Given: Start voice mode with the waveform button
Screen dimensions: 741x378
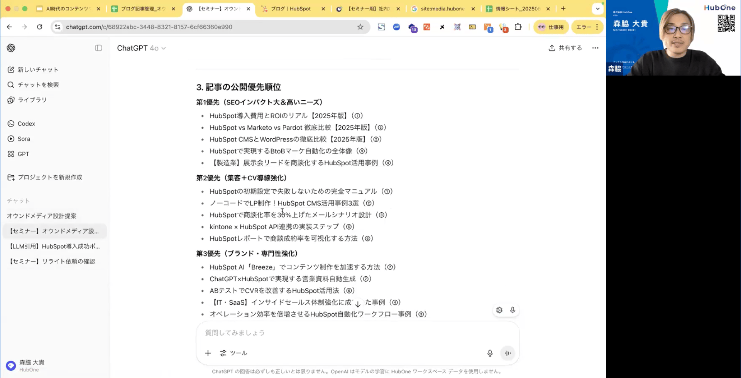Looking at the screenshot, I should pyautogui.click(x=508, y=353).
